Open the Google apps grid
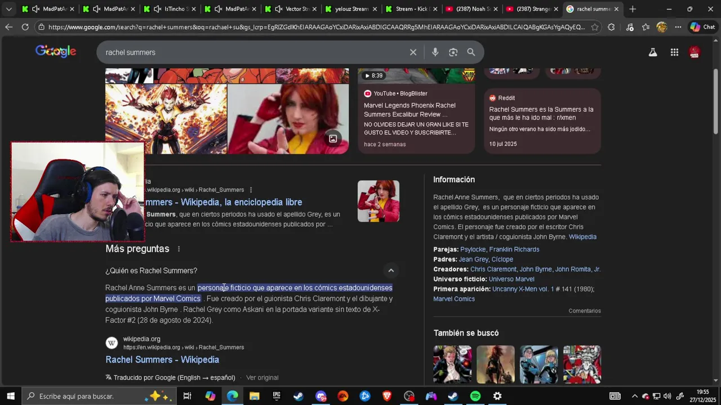721x405 pixels. 674,52
